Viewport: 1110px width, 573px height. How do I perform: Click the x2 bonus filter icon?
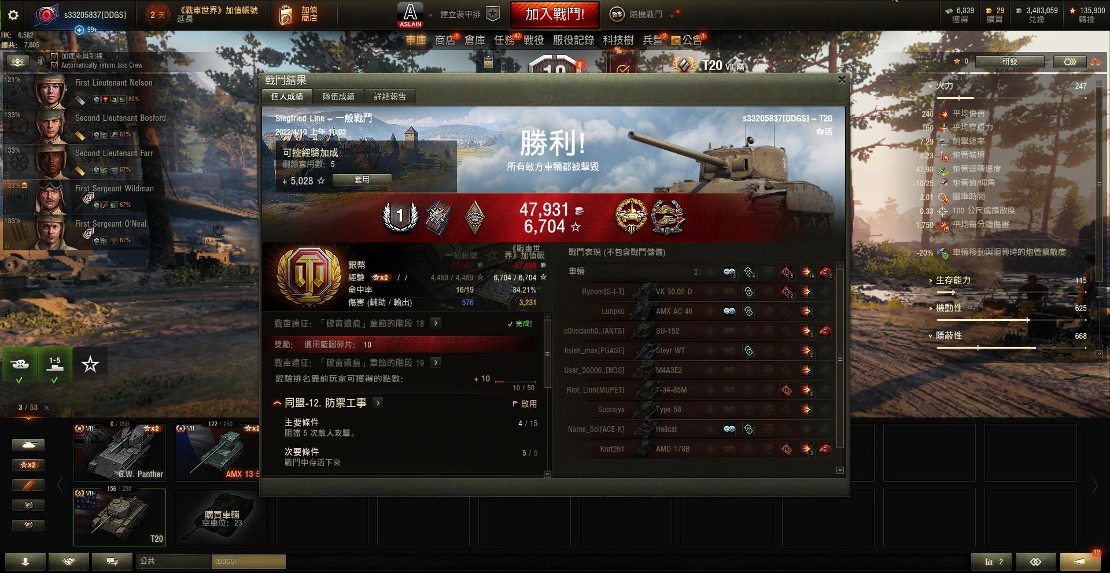click(x=28, y=465)
